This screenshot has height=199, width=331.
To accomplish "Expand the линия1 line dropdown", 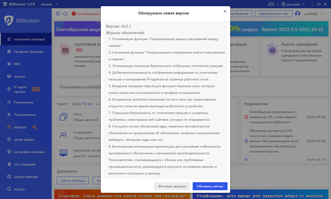I will coord(49,4).
